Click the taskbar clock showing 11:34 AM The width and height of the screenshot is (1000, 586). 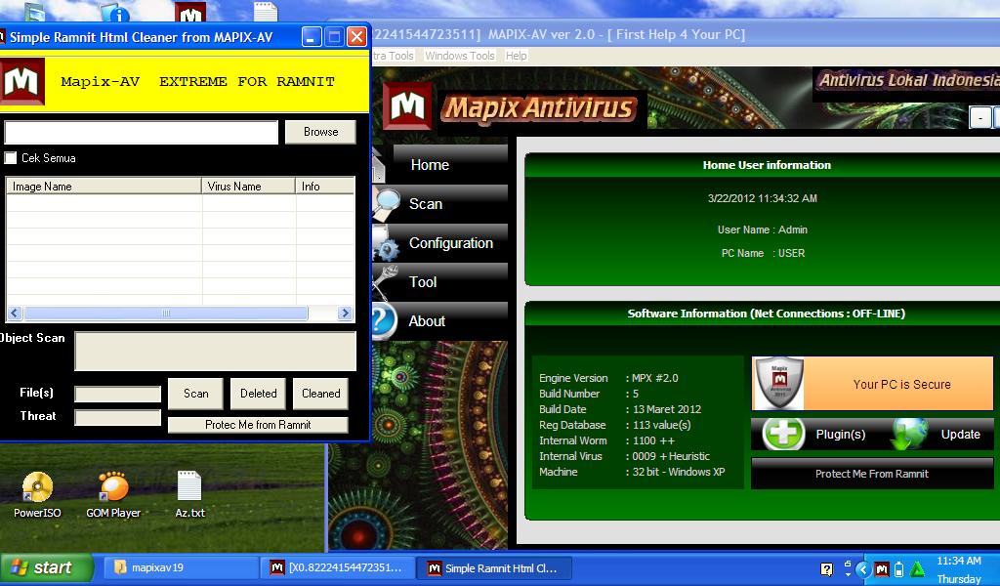coord(959,562)
